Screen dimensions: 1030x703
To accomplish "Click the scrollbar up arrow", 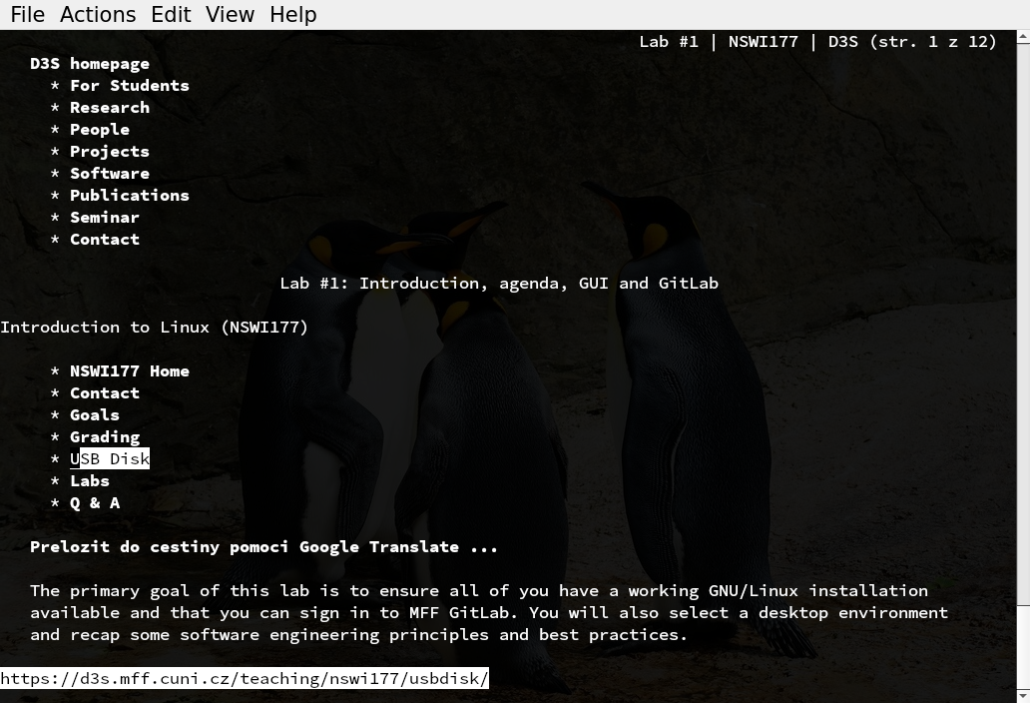I will coord(1023,37).
